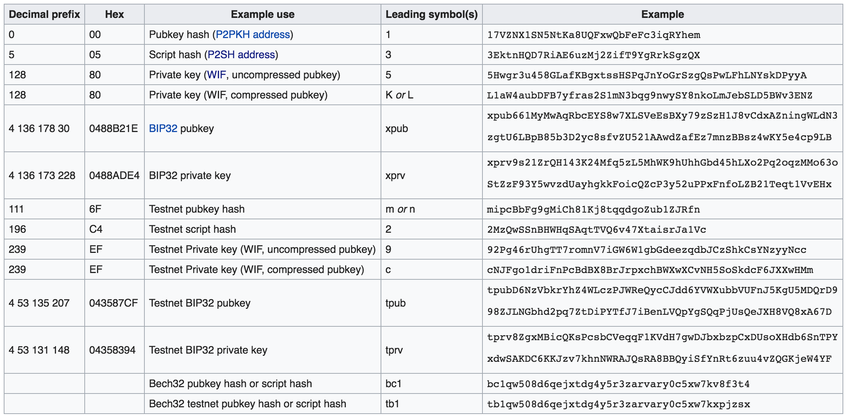The height and width of the screenshot is (417, 847).
Task: Click the Leading symbol(s) column header
Action: [431, 15]
